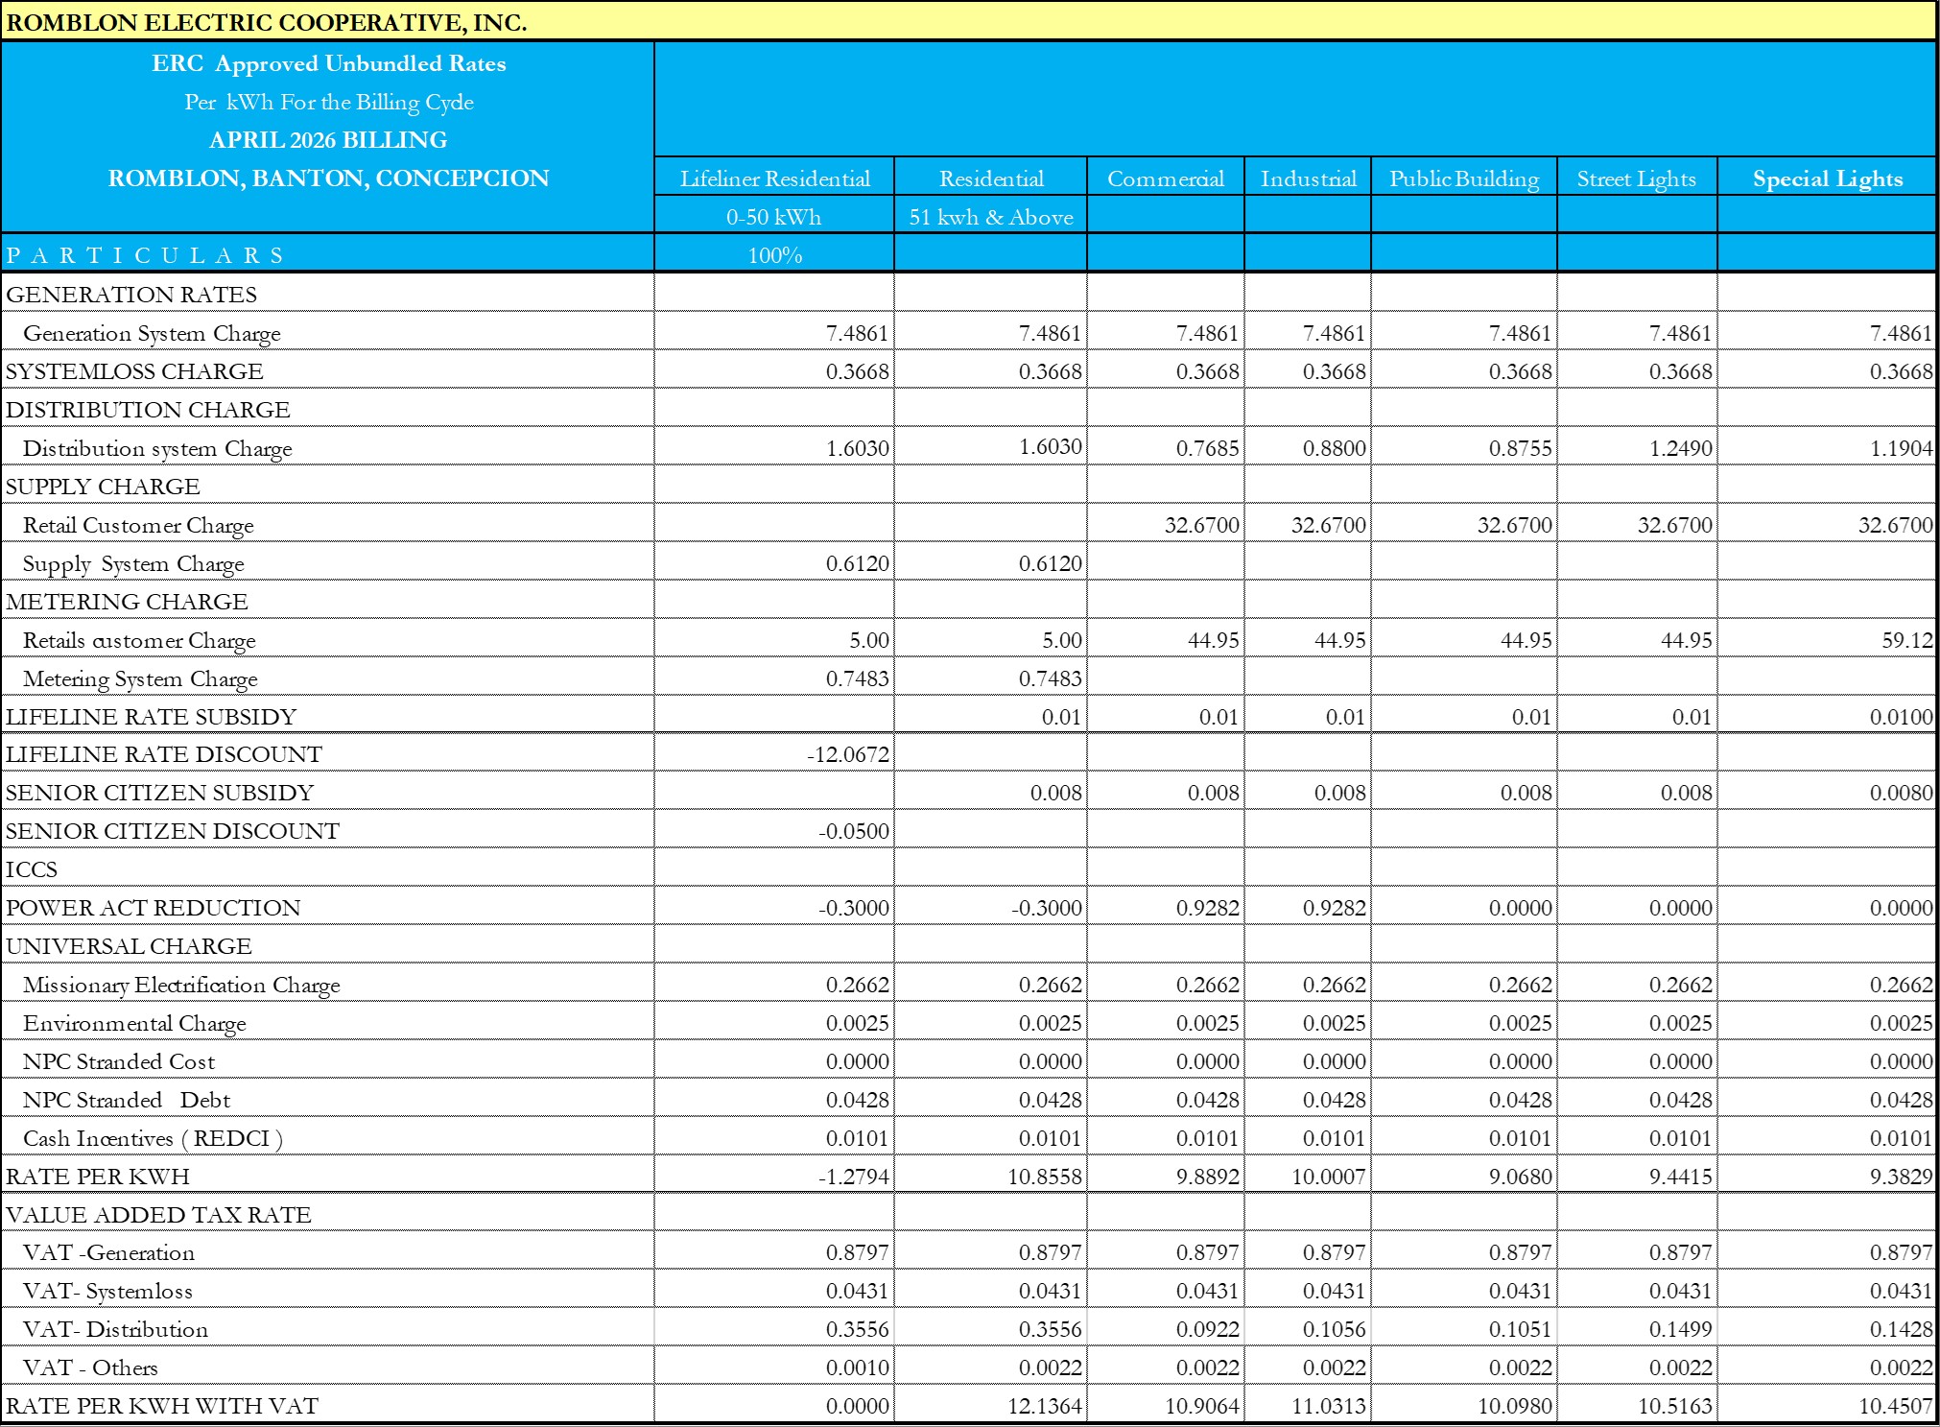Click the -1.2794 Lifeliner rate per kWh
The image size is (1940, 1427).
pos(854,1177)
